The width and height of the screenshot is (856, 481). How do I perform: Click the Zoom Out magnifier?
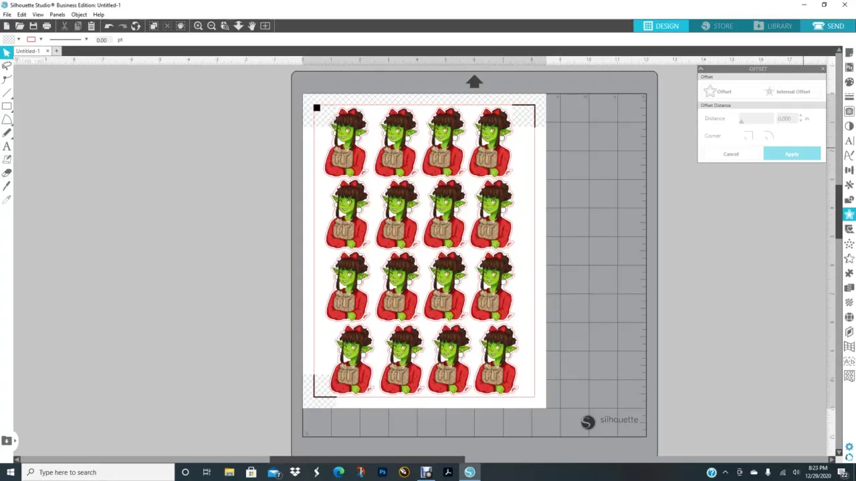click(x=211, y=25)
